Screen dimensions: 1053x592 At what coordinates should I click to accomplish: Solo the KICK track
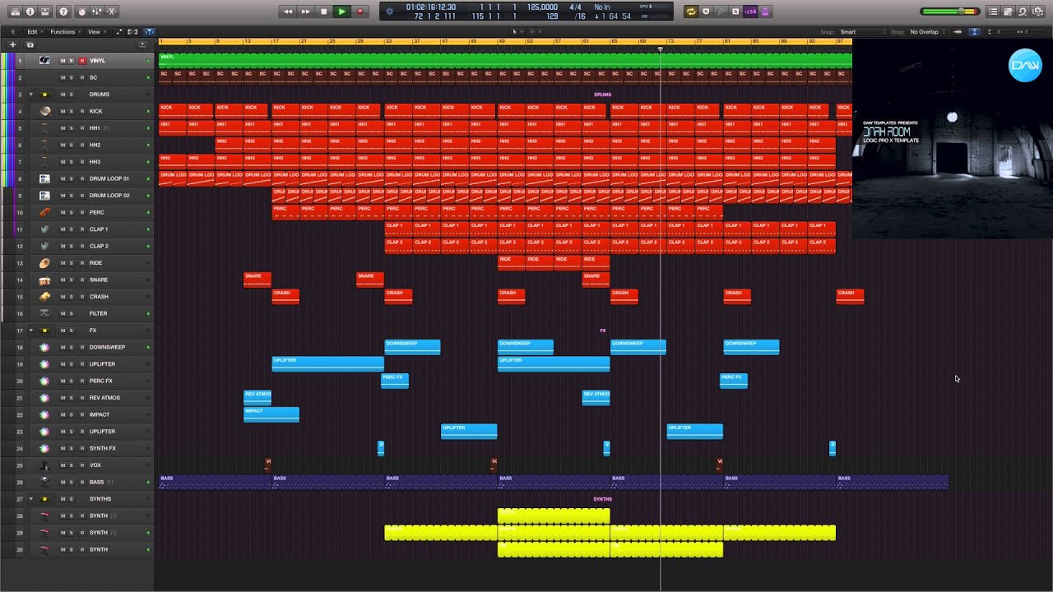coord(72,111)
